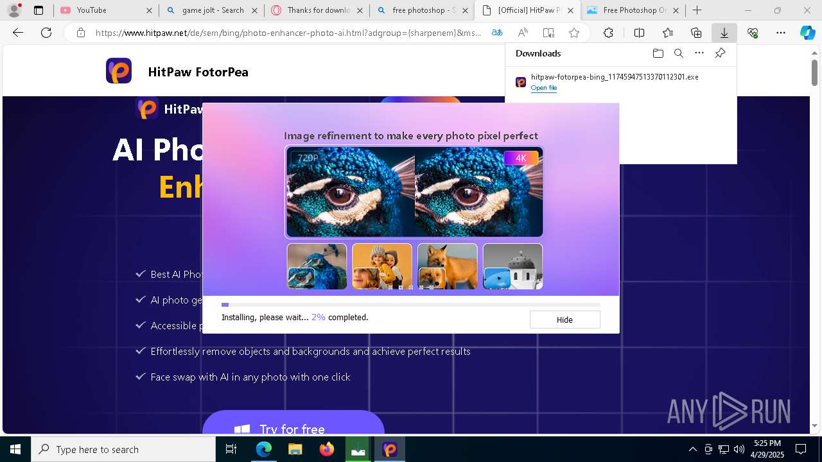
Task: Select the fox thumbnail in installer
Action: (x=448, y=266)
